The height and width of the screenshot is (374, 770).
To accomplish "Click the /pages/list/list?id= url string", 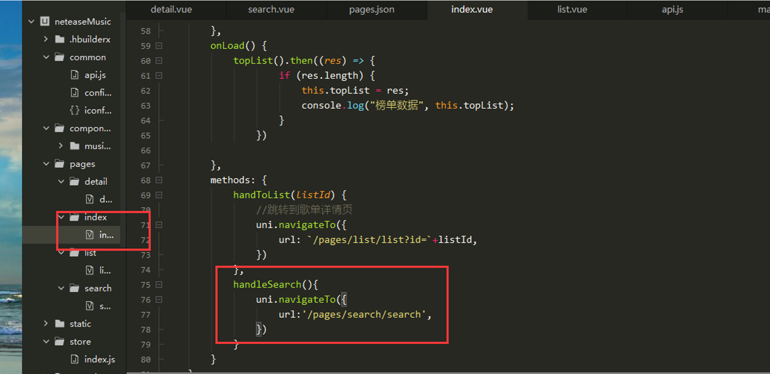I will (x=369, y=239).
